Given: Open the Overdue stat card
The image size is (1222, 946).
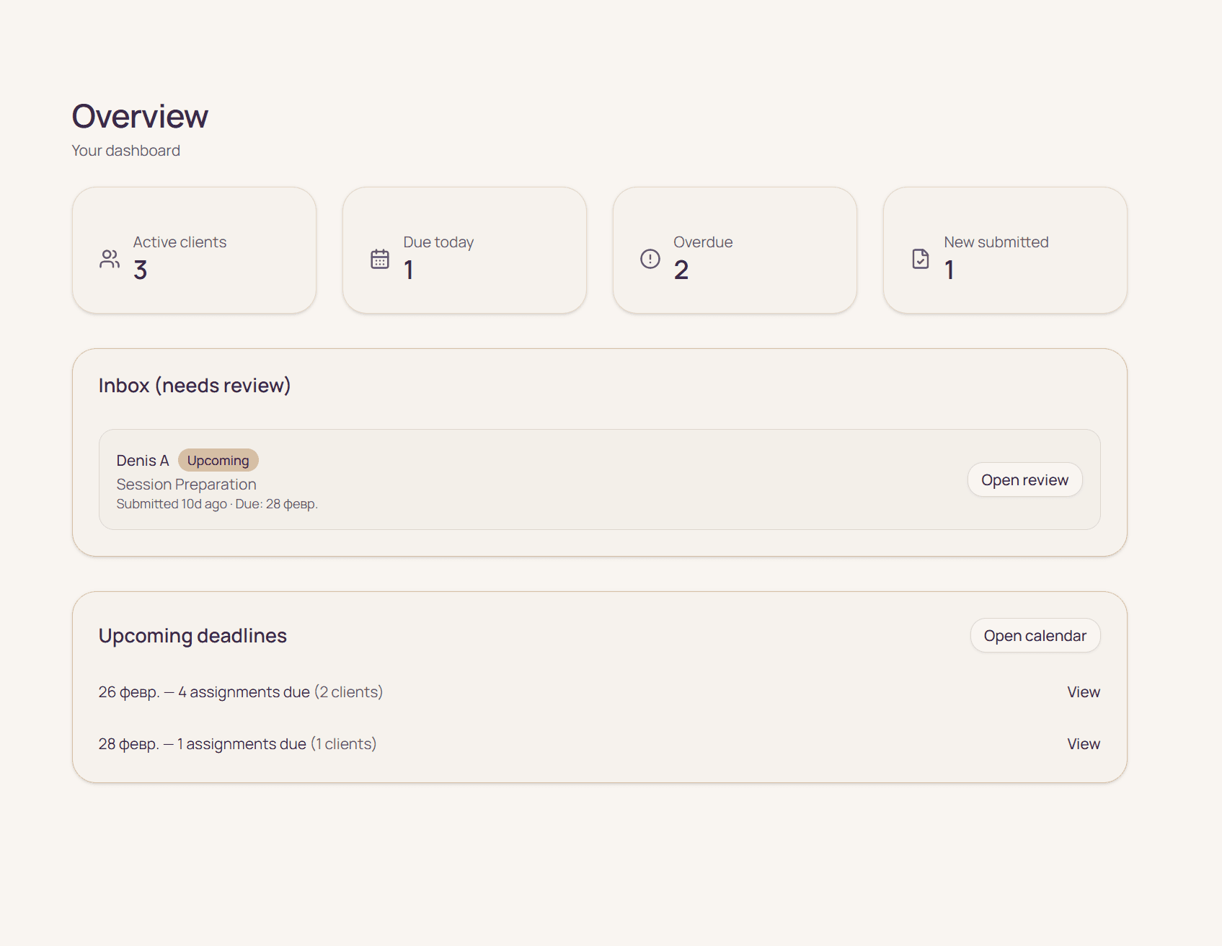Looking at the screenshot, I should pyautogui.click(x=735, y=250).
